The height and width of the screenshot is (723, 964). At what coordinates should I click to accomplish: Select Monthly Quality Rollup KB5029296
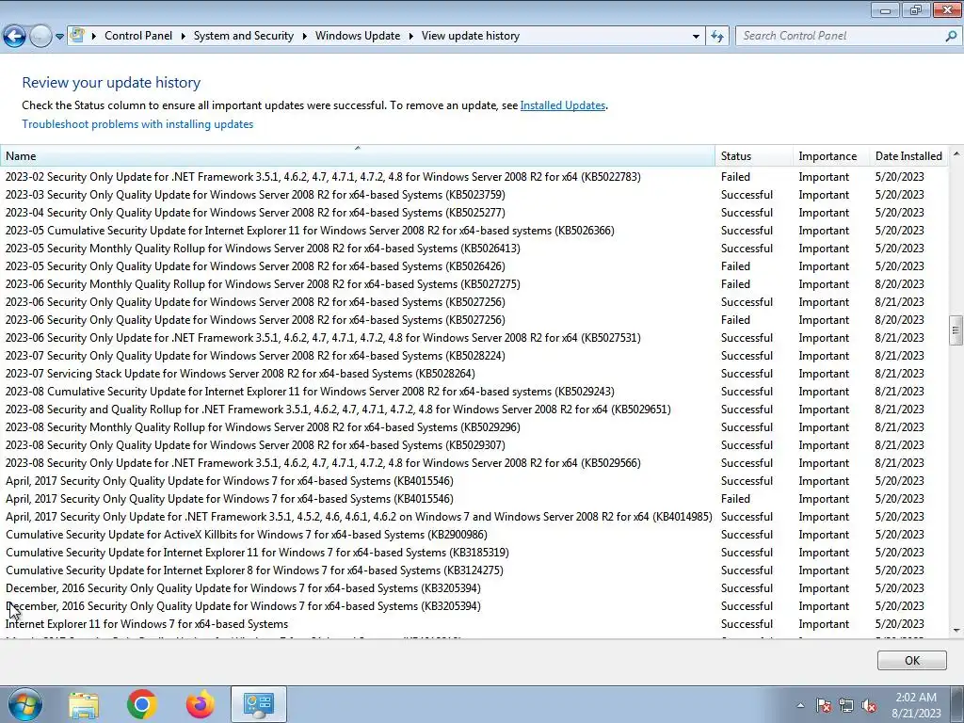tap(474, 427)
